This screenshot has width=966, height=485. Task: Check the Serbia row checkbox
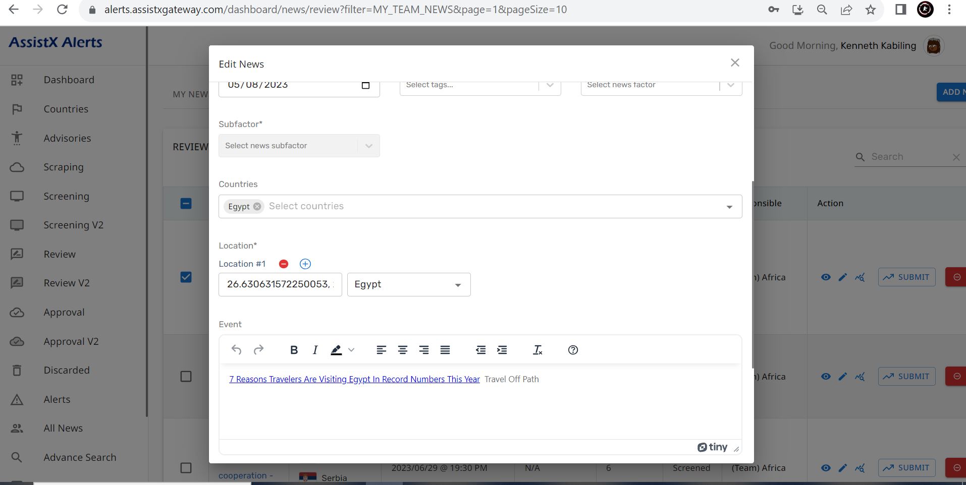point(186,468)
